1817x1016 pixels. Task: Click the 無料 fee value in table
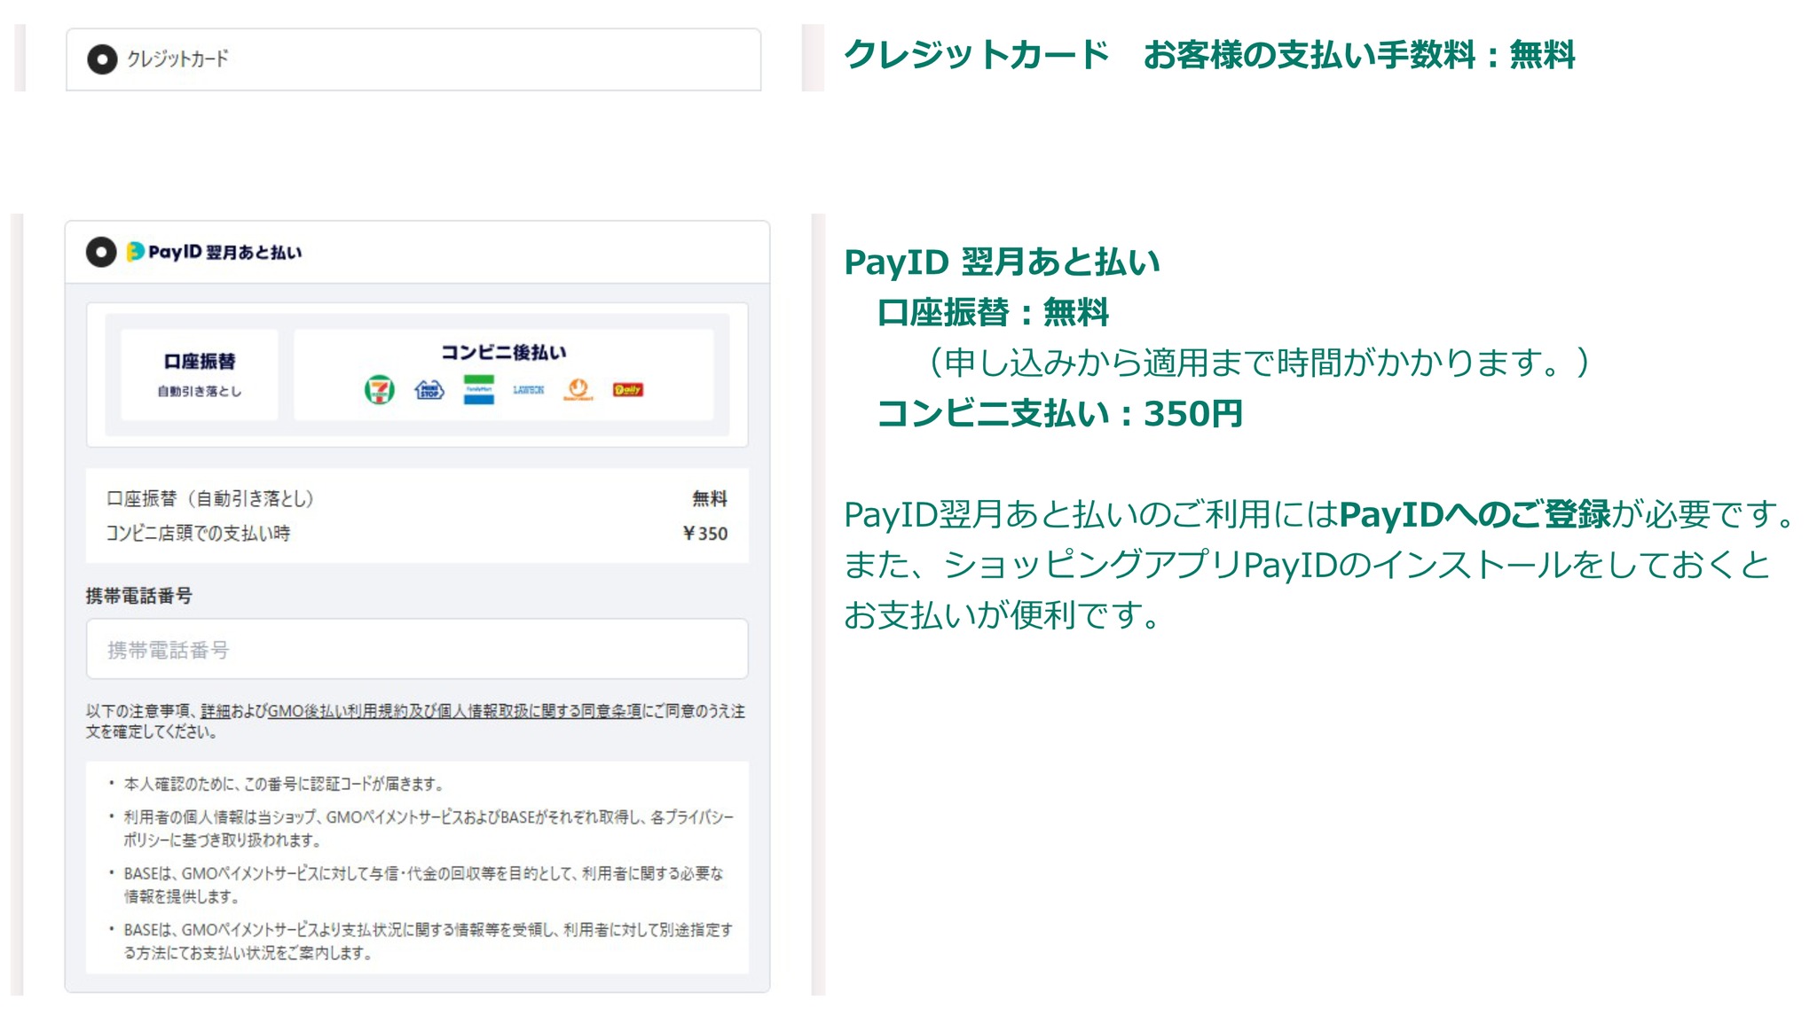pyautogui.click(x=710, y=498)
